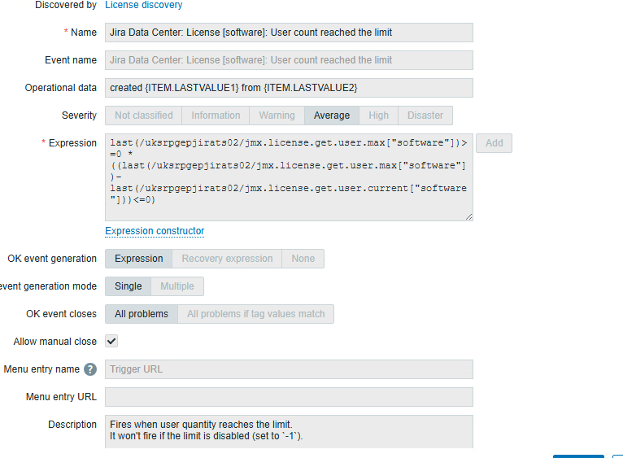This screenshot has width=623, height=458.
Task: Click the Add button beside Expression
Action: 494,143
